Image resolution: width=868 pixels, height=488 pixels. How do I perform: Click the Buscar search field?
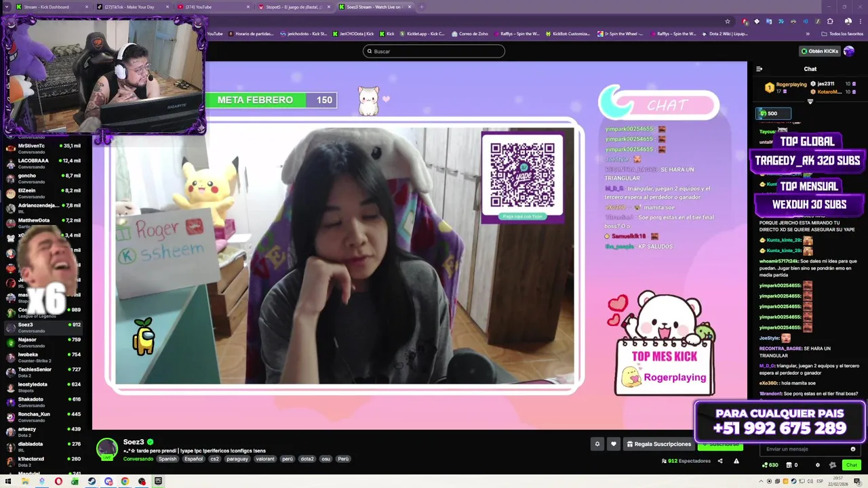tap(434, 51)
